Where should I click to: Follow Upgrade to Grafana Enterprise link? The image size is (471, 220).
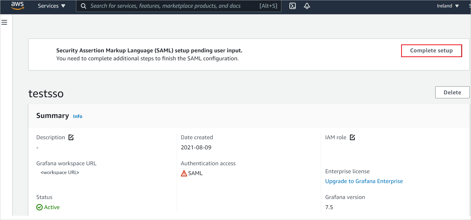pyautogui.click(x=364, y=181)
